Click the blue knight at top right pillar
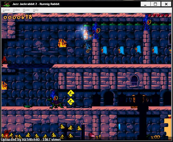This screenshot has height=142, width=173. (x=146, y=22)
